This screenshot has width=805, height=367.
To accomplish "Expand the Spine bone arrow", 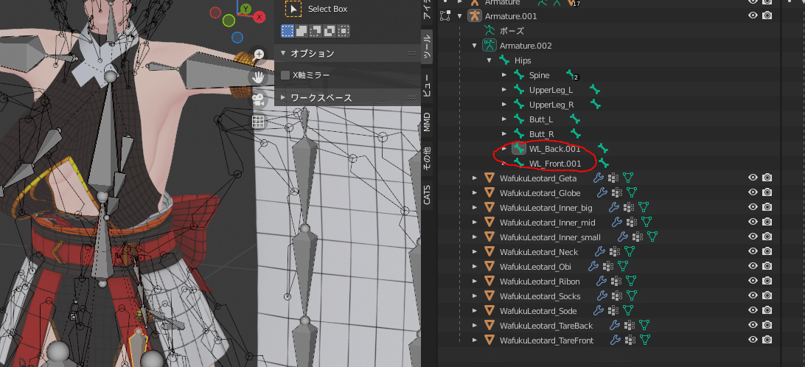I will click(504, 75).
